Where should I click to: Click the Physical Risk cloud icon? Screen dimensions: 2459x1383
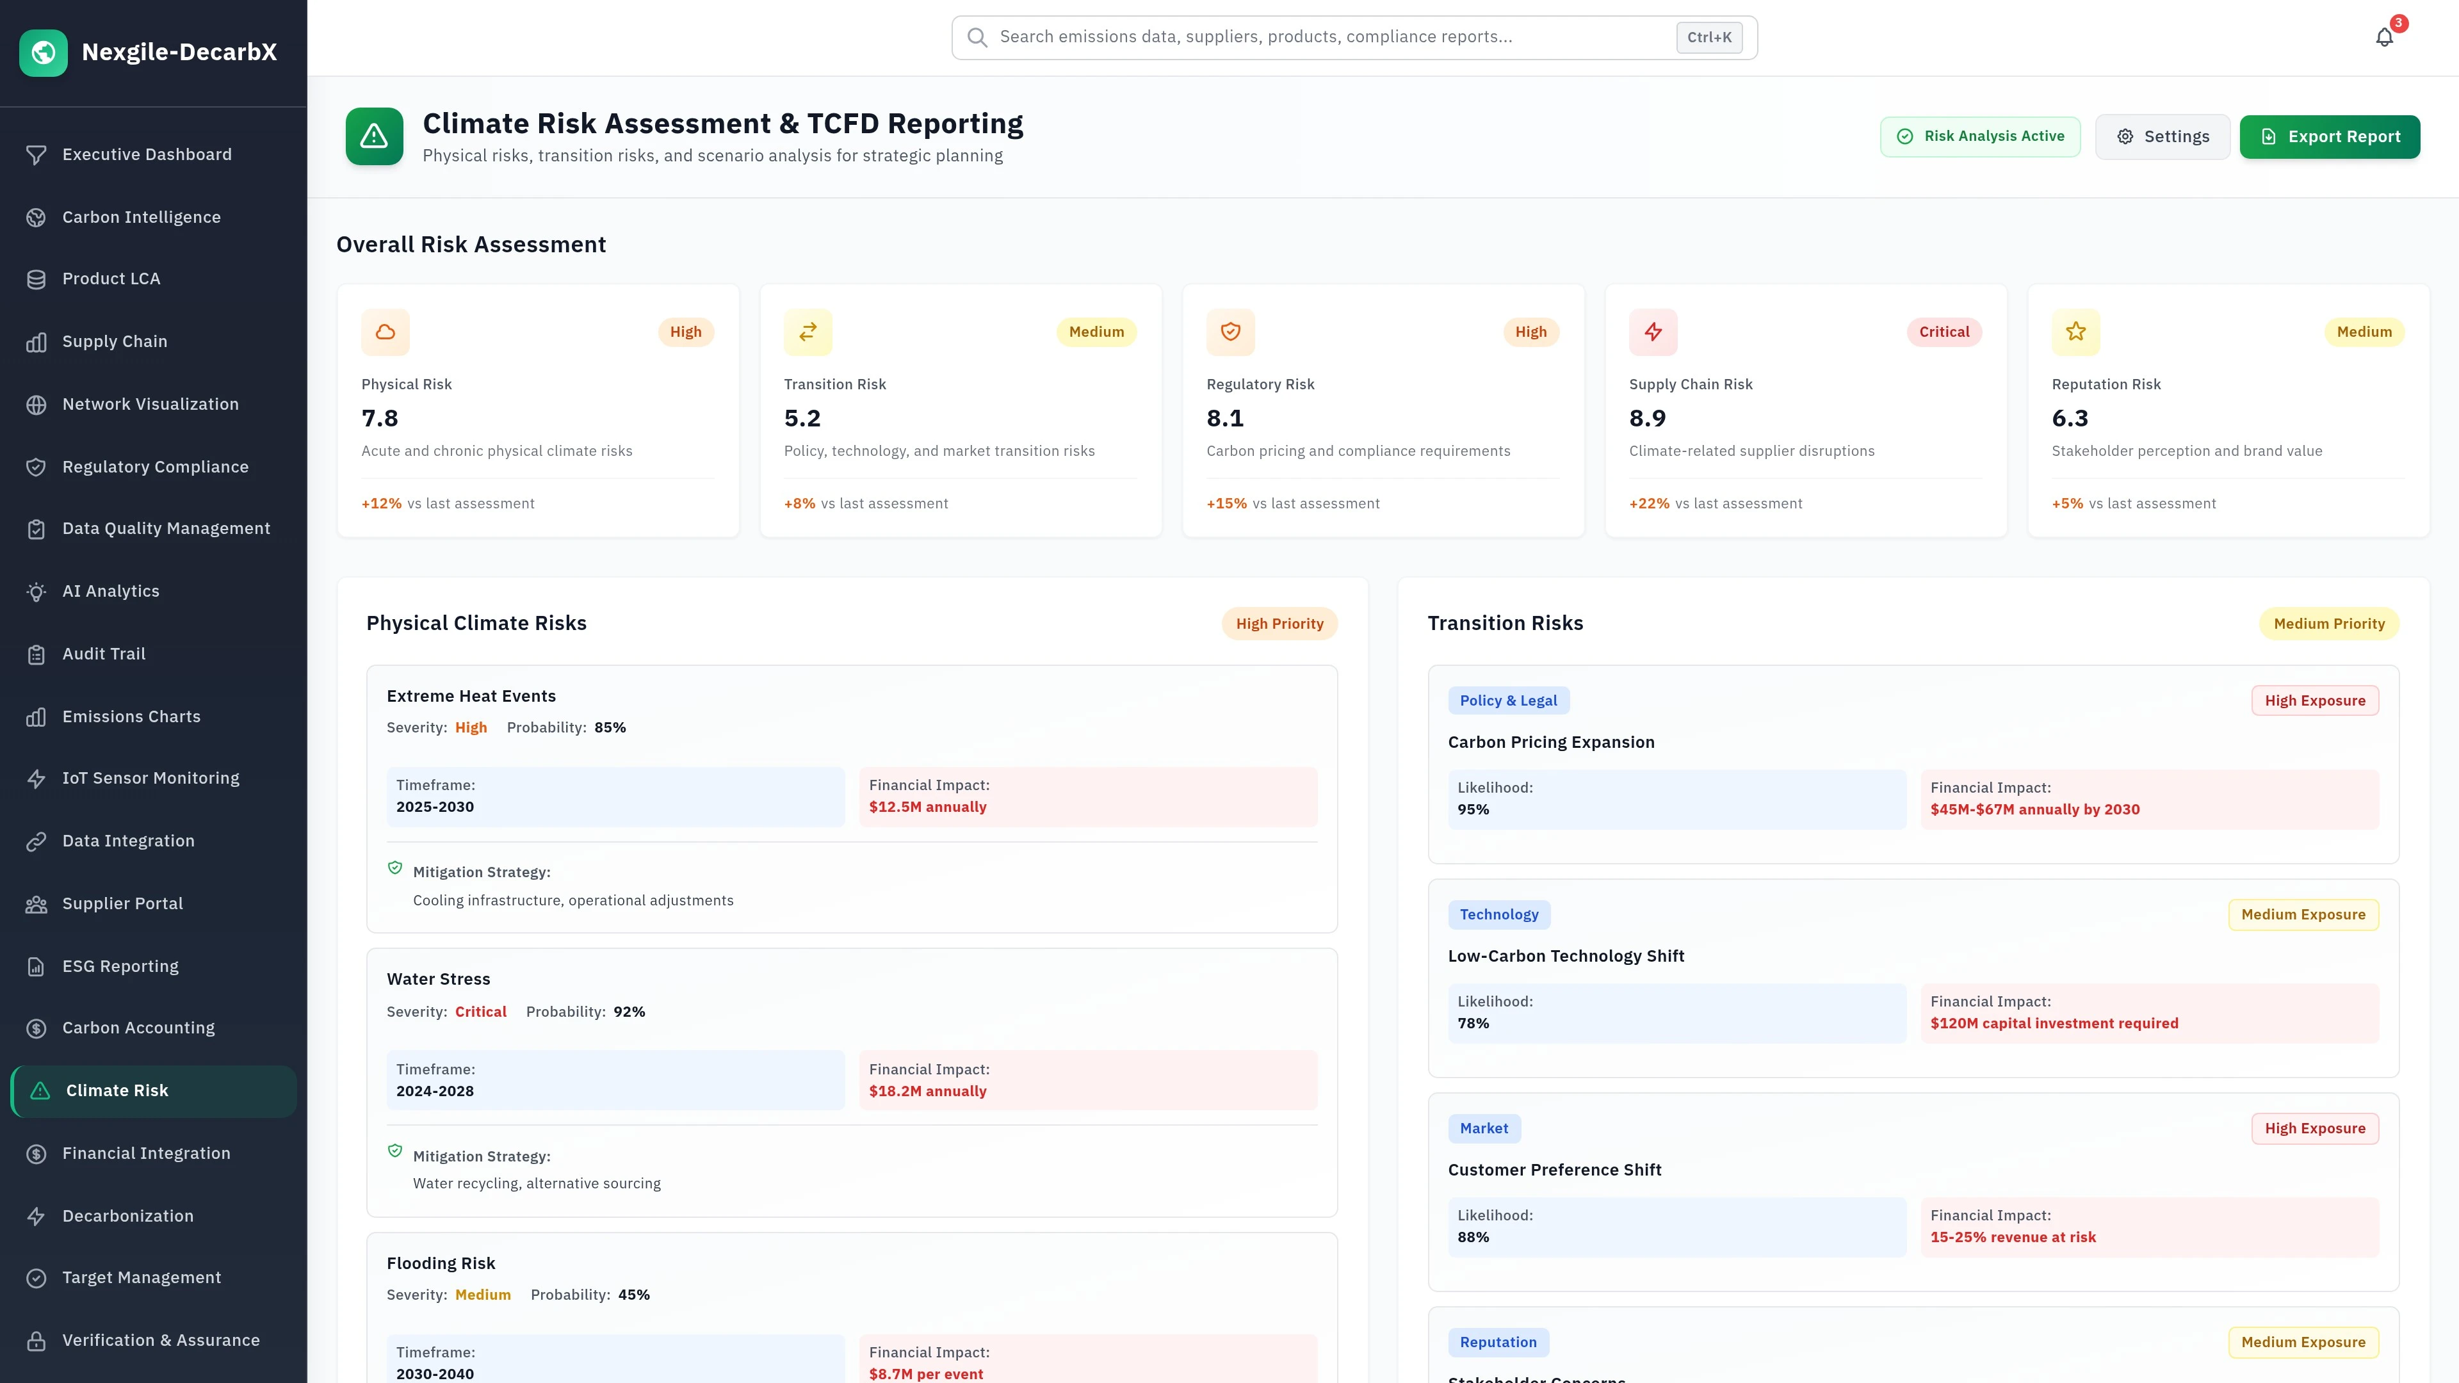[385, 332]
